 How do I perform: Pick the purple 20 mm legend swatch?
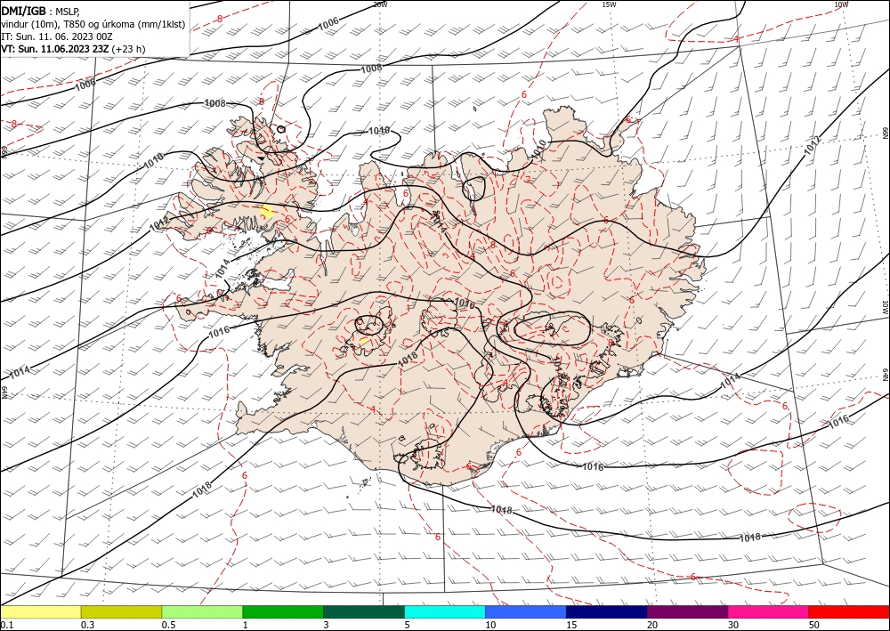pyautogui.click(x=687, y=611)
